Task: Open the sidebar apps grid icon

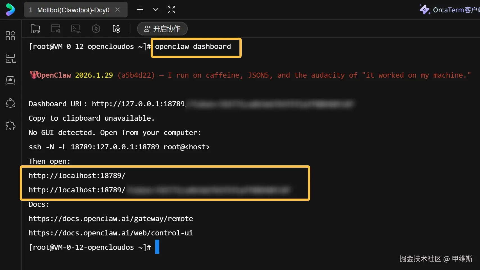Action: point(10,36)
